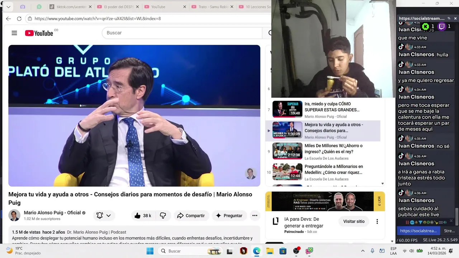The width and height of the screenshot is (459, 258).
Task: Click the Dr. Mario Alonso Puig | Podcast text
Action: click(x=96, y=232)
